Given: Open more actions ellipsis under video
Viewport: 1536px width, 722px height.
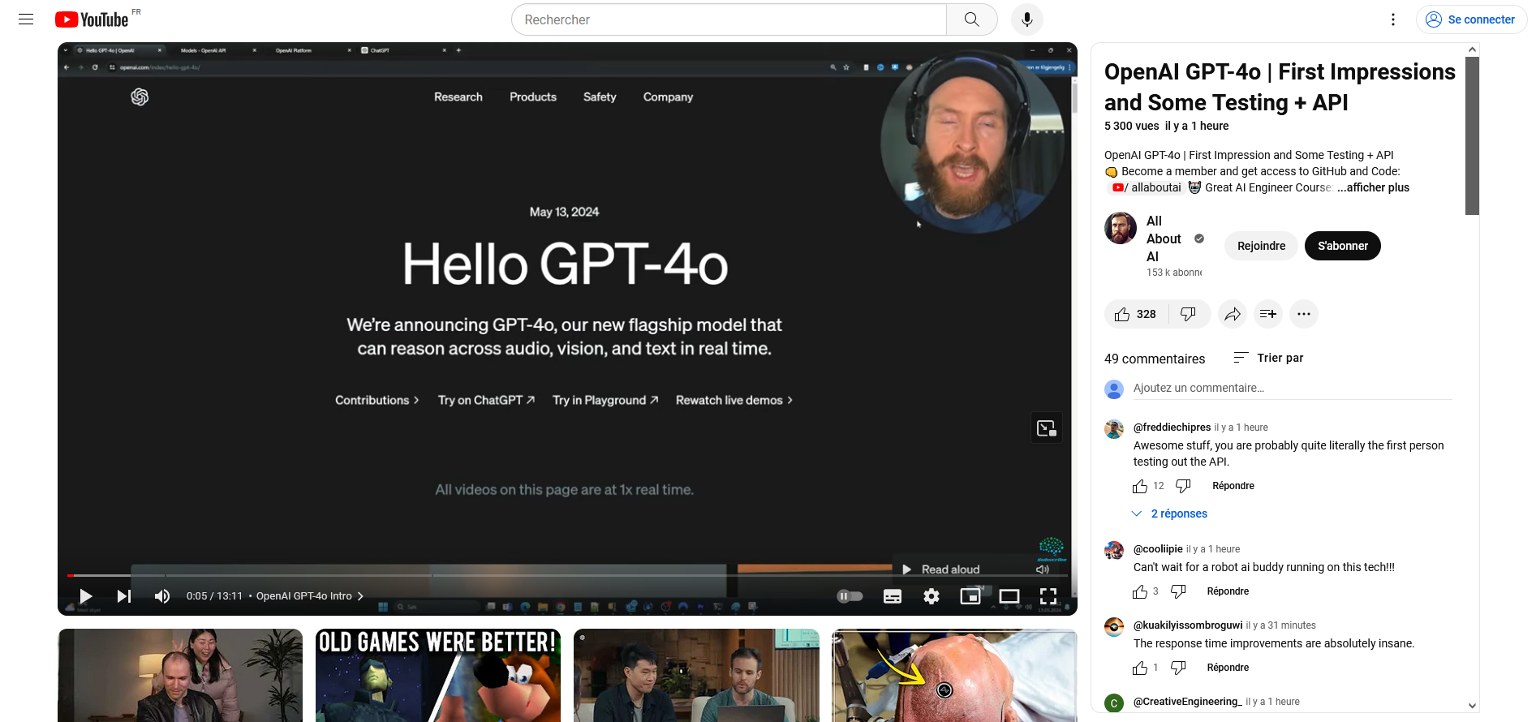Looking at the screenshot, I should [1303, 314].
